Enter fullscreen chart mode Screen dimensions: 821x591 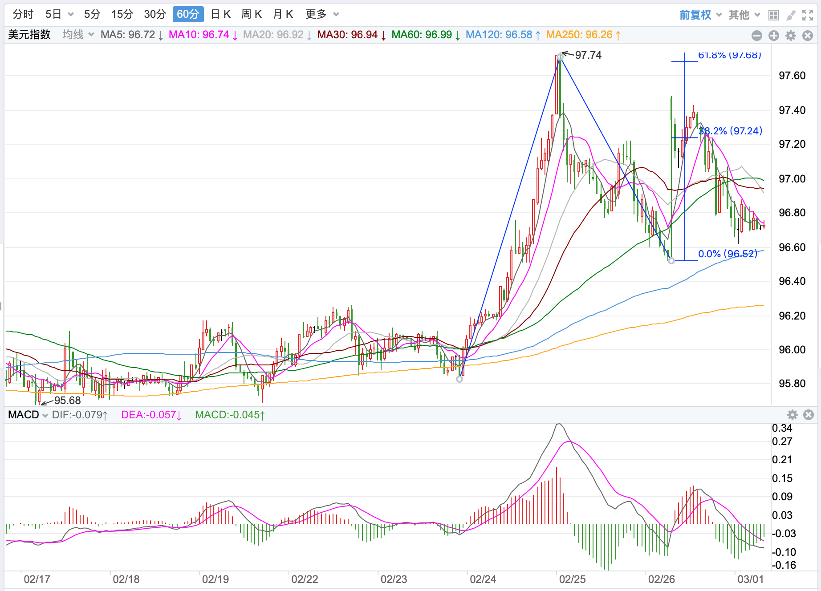[x=808, y=15]
